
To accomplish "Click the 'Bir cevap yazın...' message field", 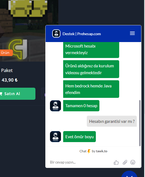I will (x=81, y=162).
